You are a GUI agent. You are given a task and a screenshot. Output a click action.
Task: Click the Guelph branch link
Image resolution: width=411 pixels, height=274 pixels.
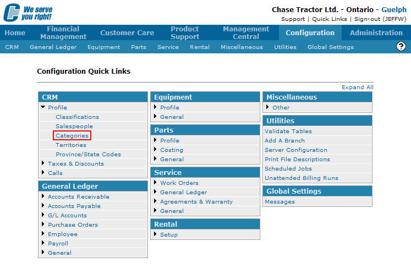(394, 10)
